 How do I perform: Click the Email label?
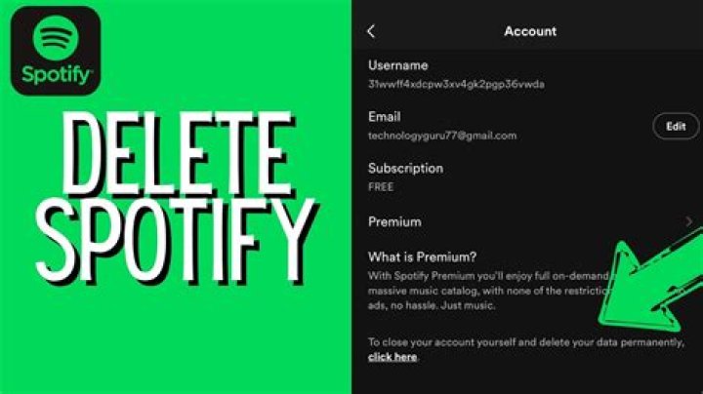click(x=385, y=117)
